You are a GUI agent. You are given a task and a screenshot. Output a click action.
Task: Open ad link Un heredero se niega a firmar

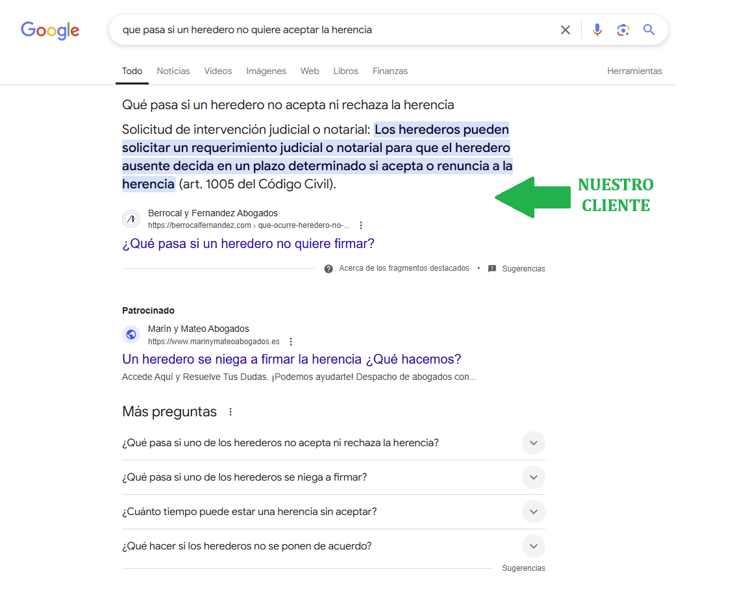tap(292, 359)
